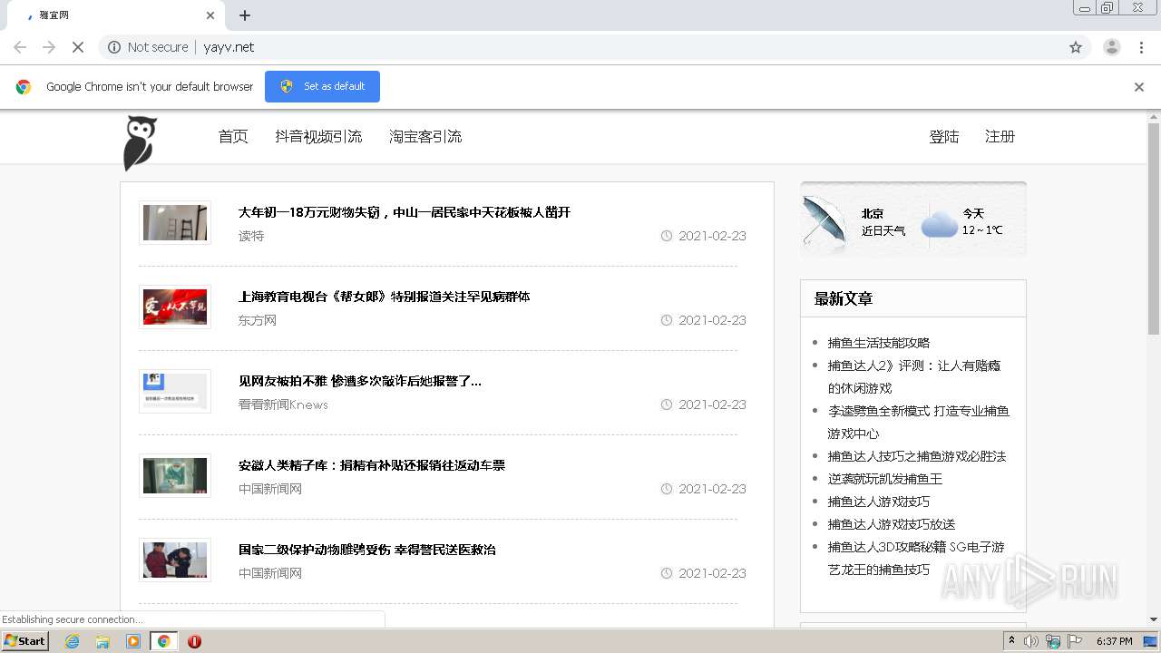Viewport: 1161px width, 653px height.
Task: Open 淘宝客引流 navigation item
Action: coord(425,137)
